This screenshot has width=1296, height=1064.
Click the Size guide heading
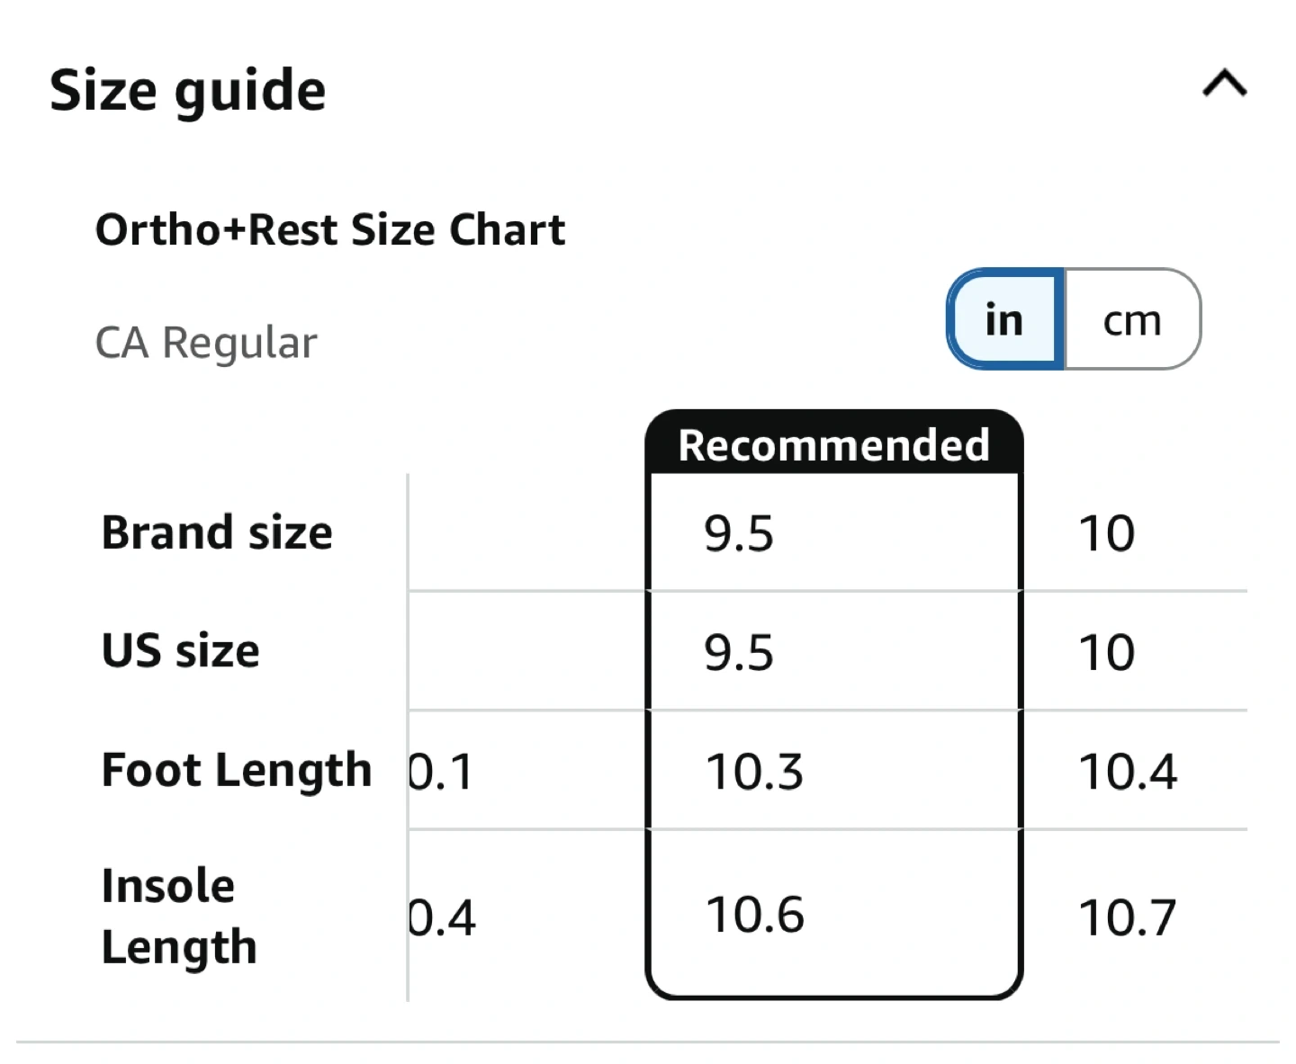[x=187, y=90]
